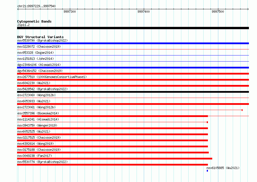257x182 pixels.
Task: Open variant nsv1151813 (John2014) label
Action: pos(36,59)
